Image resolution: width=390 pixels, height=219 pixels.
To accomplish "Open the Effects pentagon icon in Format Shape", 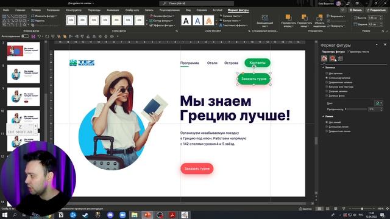I will [x=332, y=58].
